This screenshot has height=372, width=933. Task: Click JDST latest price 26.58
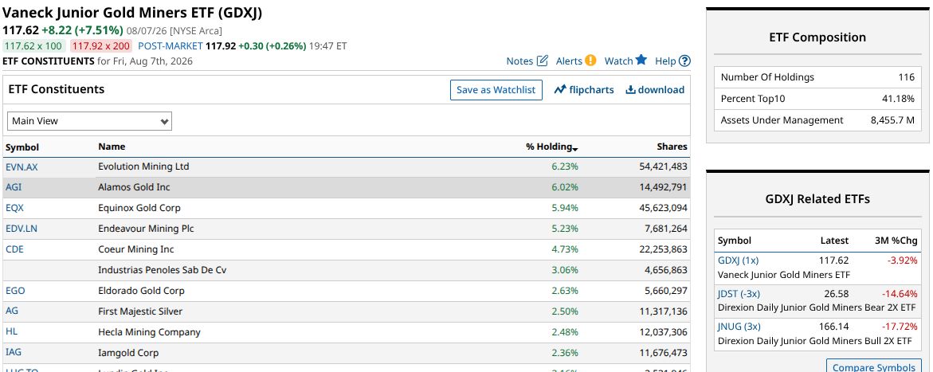pyautogui.click(x=837, y=293)
